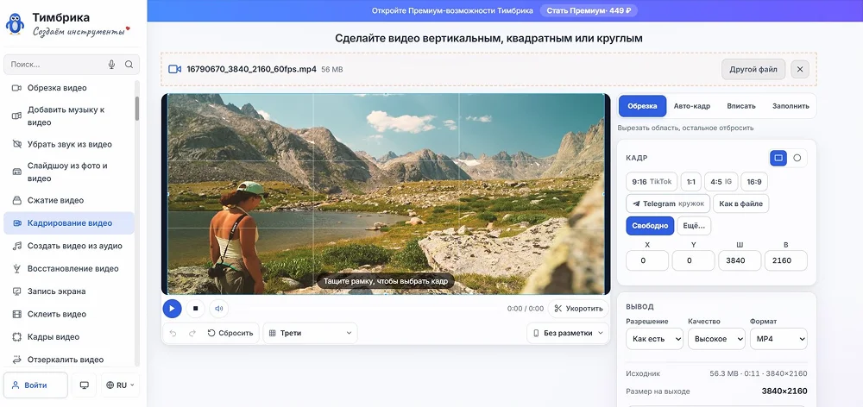Mute the video with speaker icon

218,309
